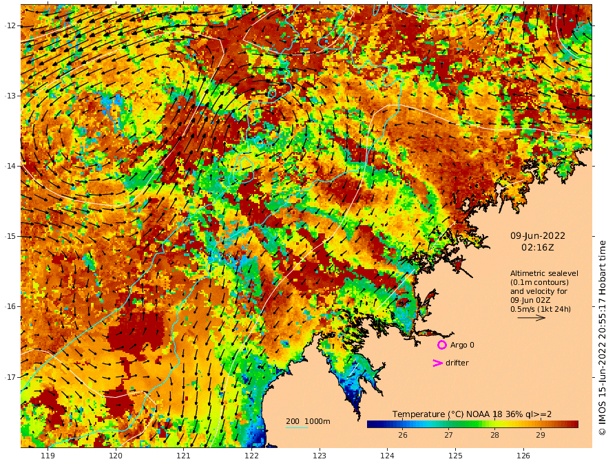The image size is (606, 468).
Task: Click latitude axis label -15
Action: pos(10,236)
